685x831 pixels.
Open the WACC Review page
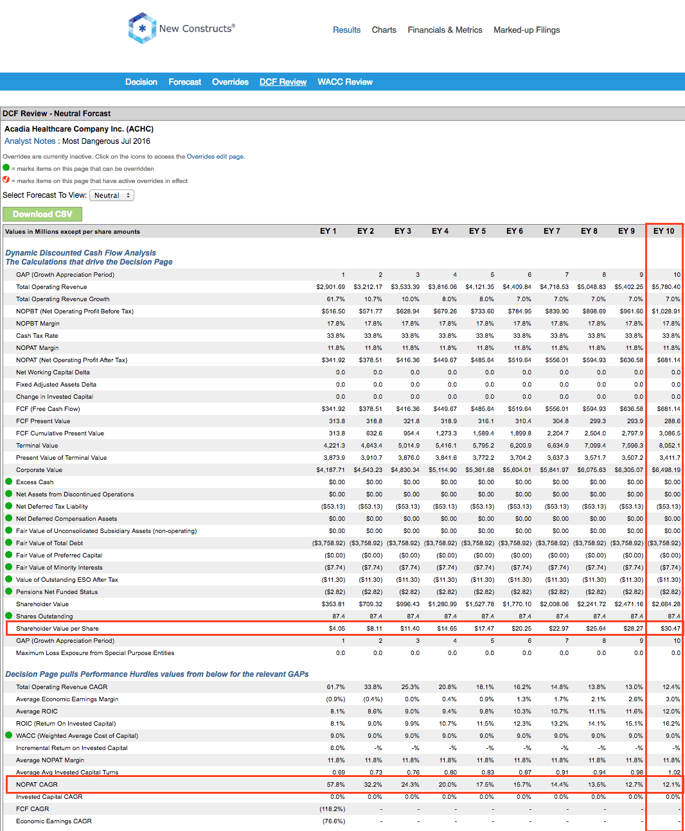tap(345, 82)
